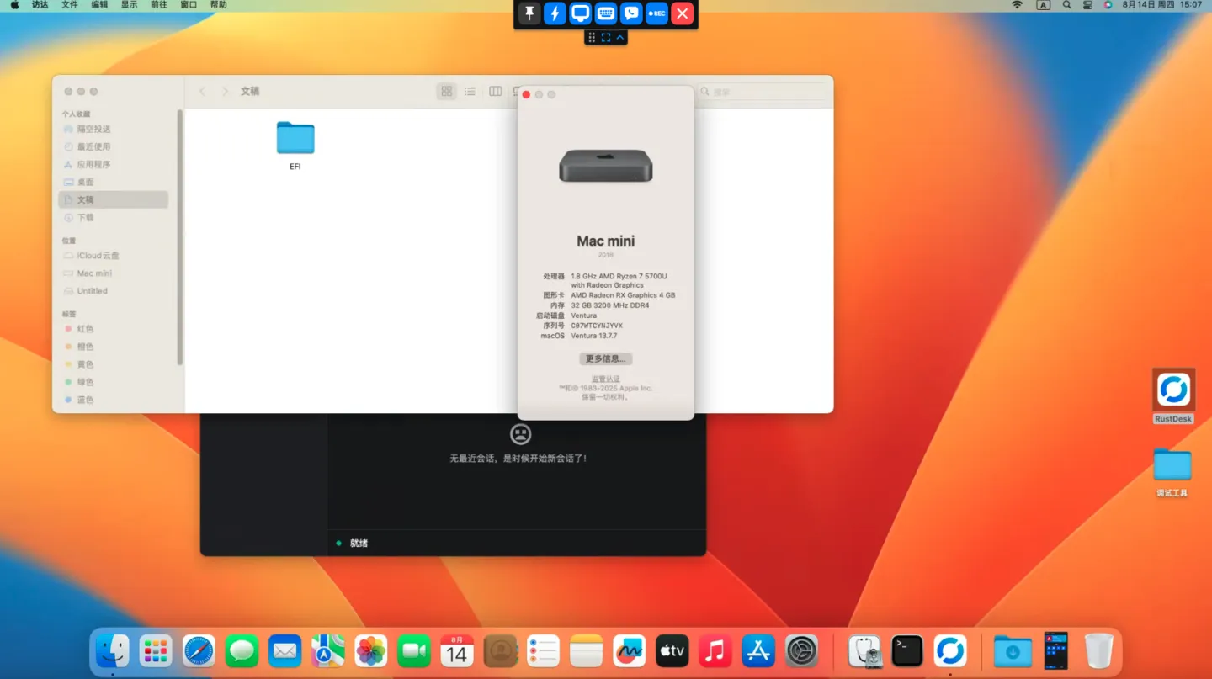
Task: Switch Finder to icon view
Action: tap(447, 91)
